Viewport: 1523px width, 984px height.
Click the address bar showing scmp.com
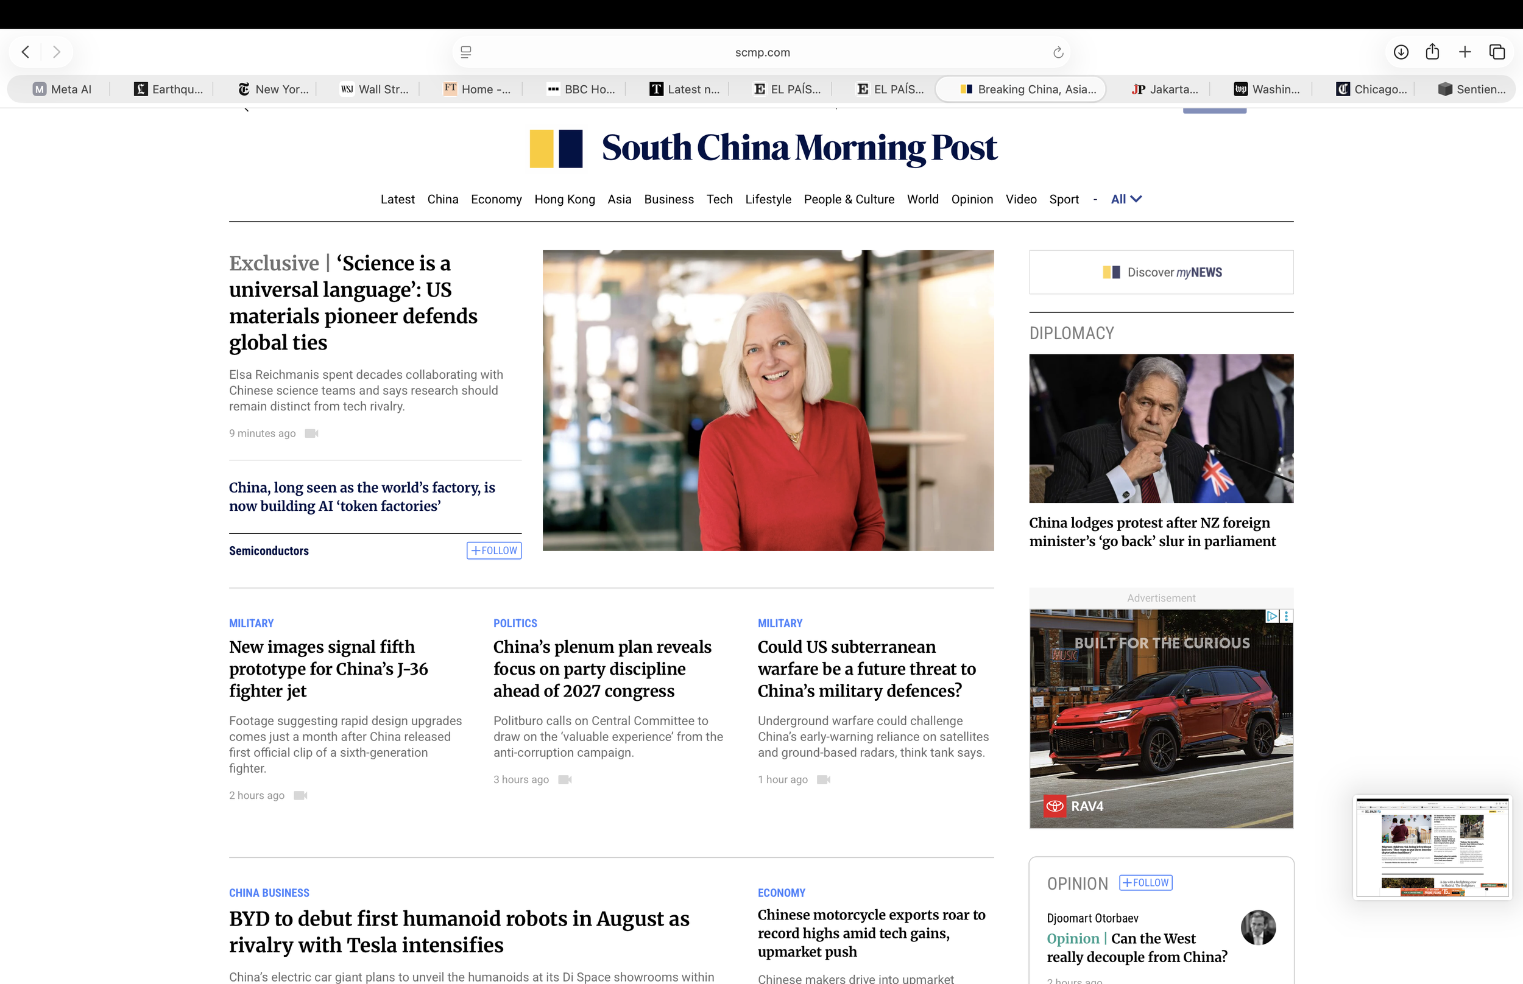(761, 52)
